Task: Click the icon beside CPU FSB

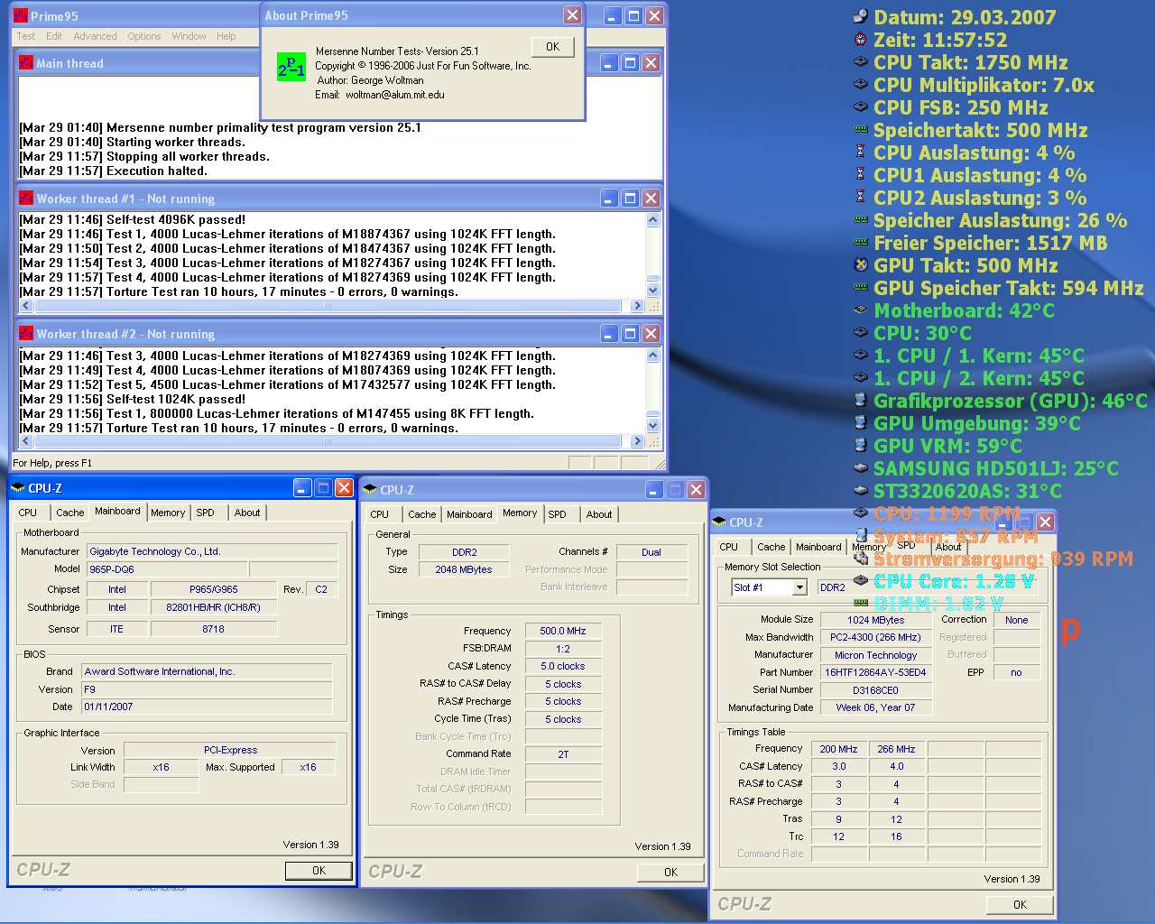Action: click(x=860, y=106)
